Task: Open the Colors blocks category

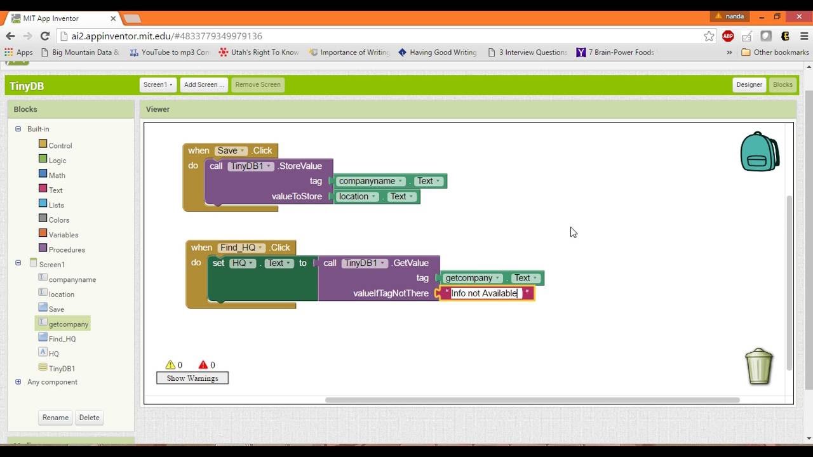Action: [x=59, y=220]
